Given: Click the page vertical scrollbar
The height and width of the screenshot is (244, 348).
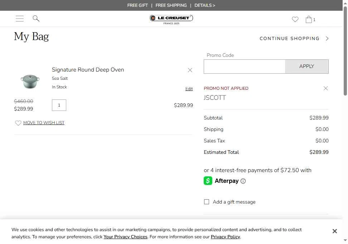Looking at the screenshot, I should pyautogui.click(x=345, y=51).
